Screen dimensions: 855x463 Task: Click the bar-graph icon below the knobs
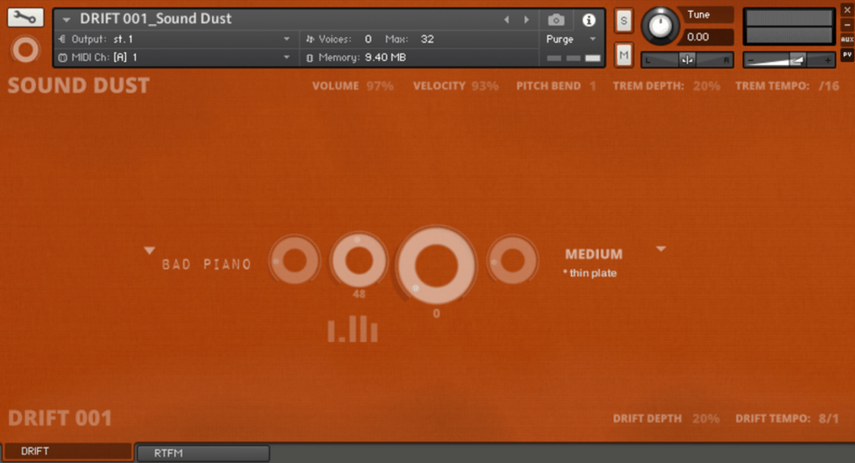353,329
